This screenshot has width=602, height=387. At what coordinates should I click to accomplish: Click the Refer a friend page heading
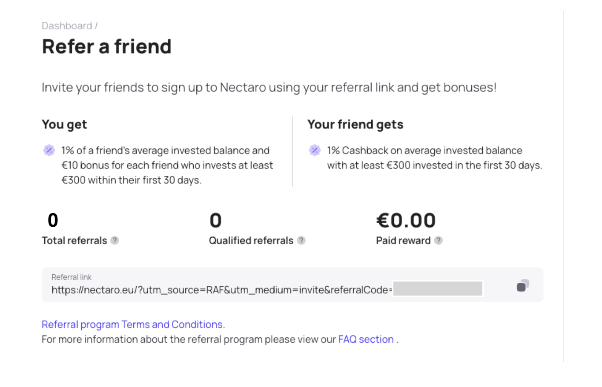pos(106,47)
